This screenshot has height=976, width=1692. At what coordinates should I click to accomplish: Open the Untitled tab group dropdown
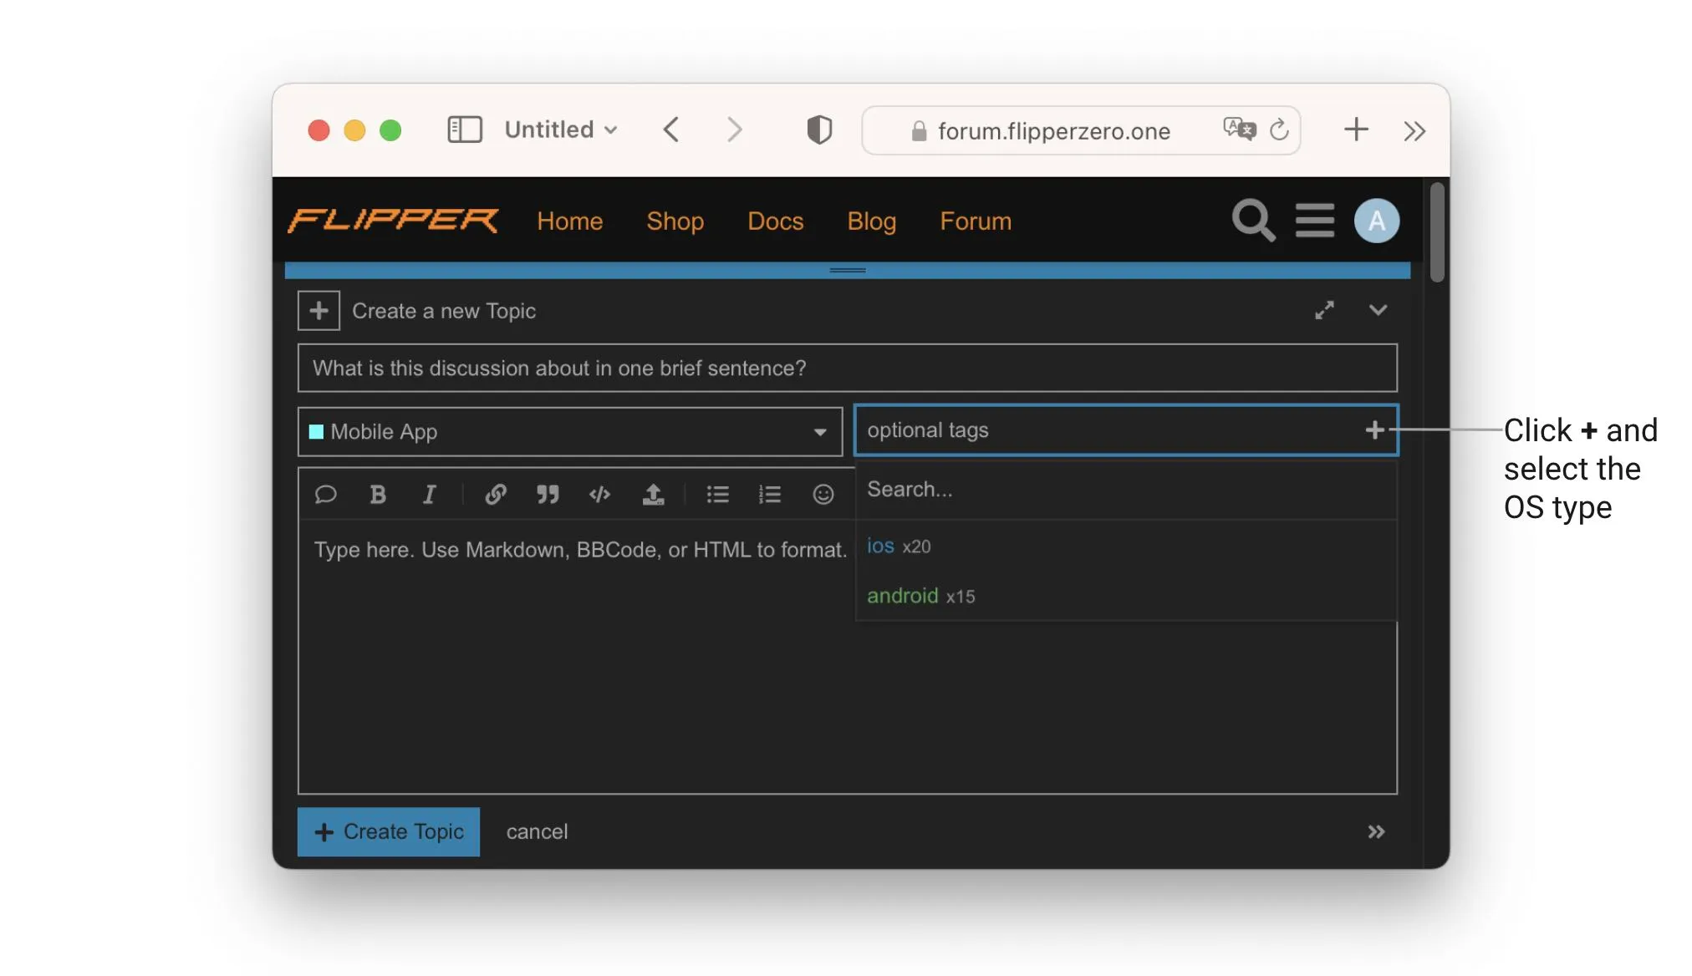(561, 130)
